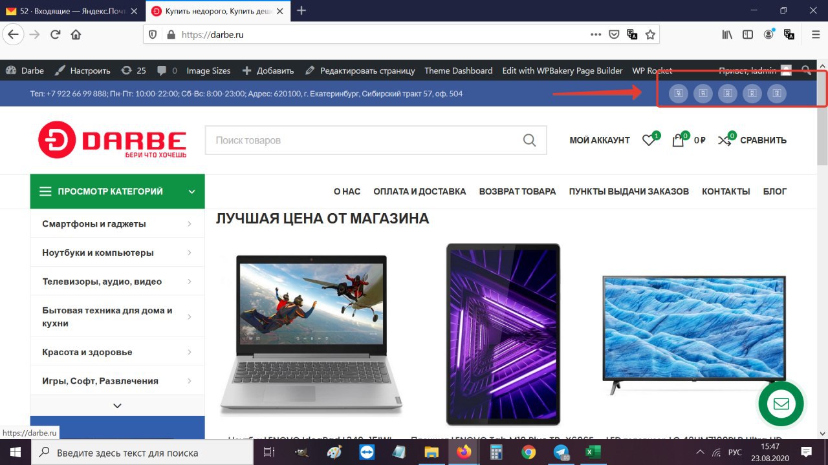Screen dimensions: 828x465
Task: Expand the Ноутбуки и компьютеры submenu arrow
Action: [x=190, y=253]
